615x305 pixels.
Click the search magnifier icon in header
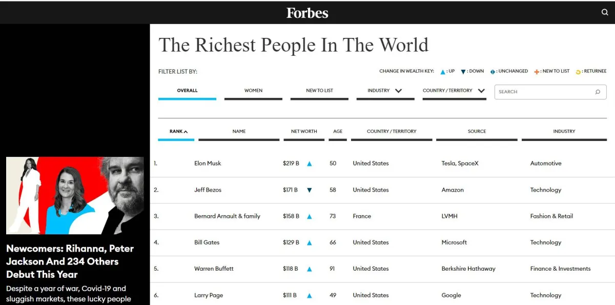605,12
